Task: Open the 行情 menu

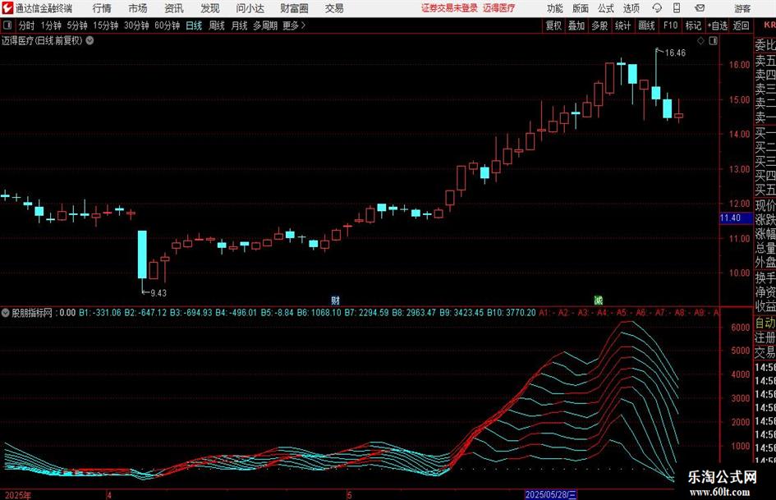Action: (x=102, y=8)
